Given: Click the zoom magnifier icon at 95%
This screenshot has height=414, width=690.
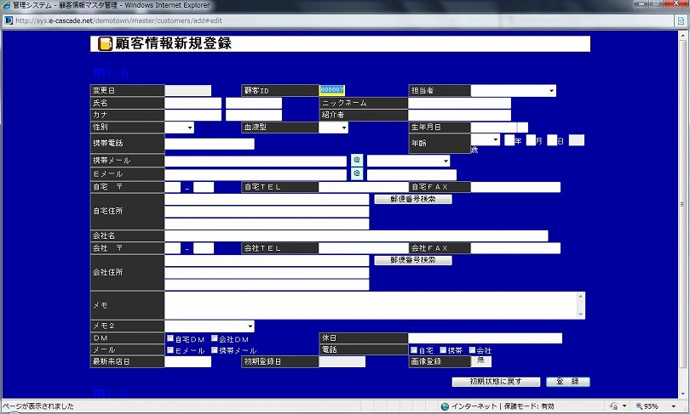Looking at the screenshot, I should pyautogui.click(x=639, y=406).
